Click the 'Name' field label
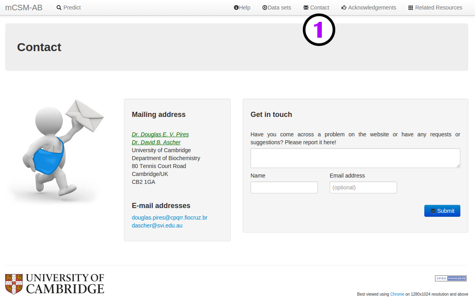 [258, 176]
